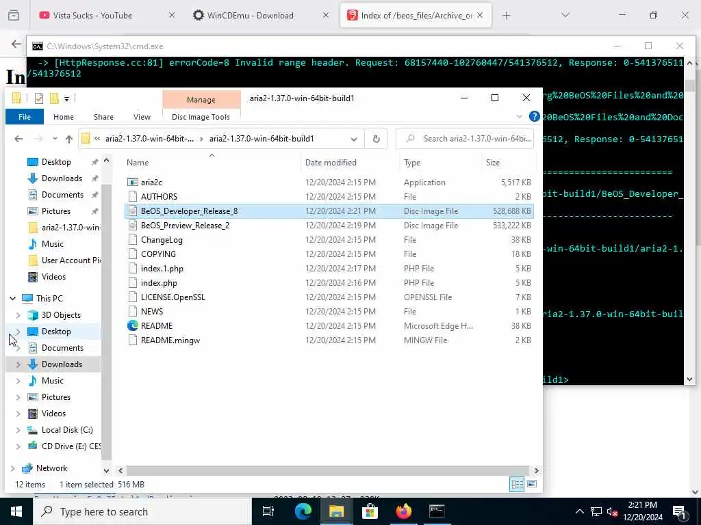Viewport: 701px width, 525px height.
Task: Click the file list horizontal scrollbar
Action: coord(328,470)
